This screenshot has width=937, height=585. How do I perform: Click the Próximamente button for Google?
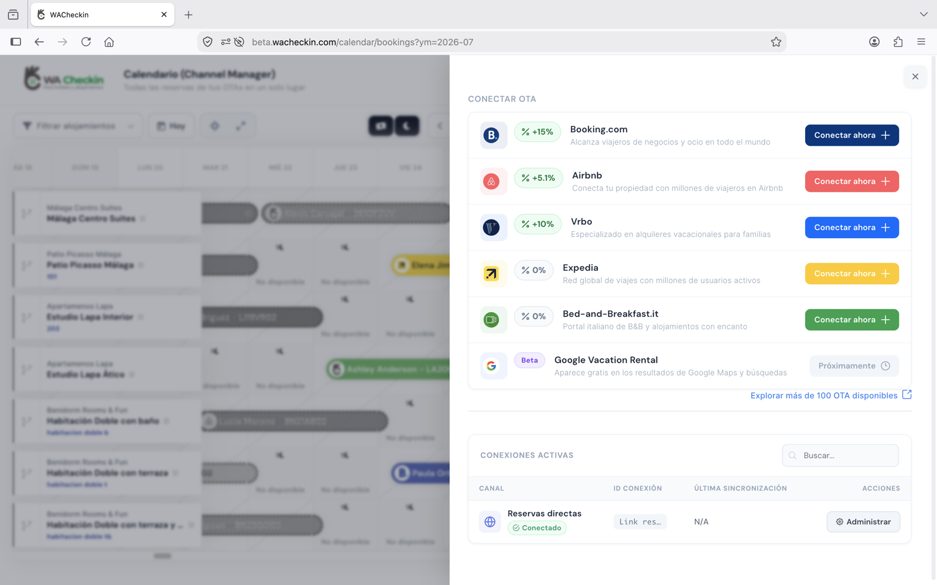coord(854,366)
